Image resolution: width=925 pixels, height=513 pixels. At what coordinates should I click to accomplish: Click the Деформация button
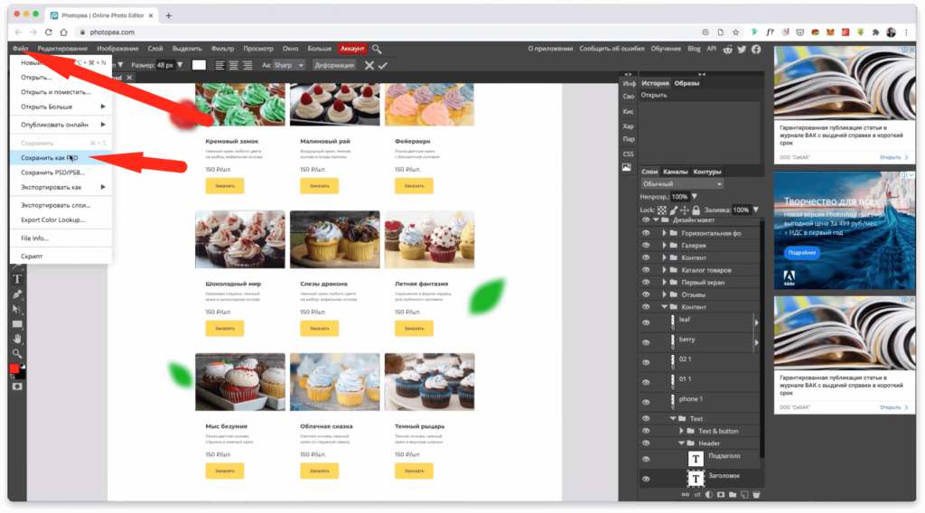pos(334,65)
